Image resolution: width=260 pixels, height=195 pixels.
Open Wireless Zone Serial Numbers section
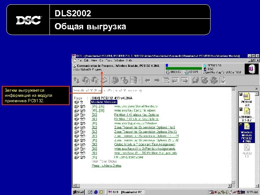pos(136,106)
